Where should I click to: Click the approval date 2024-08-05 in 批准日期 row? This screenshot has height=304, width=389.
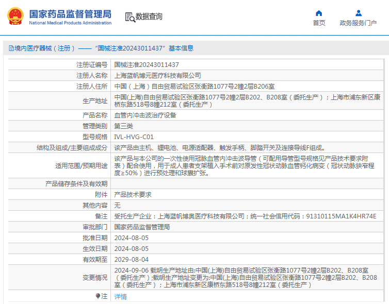tap(131, 238)
